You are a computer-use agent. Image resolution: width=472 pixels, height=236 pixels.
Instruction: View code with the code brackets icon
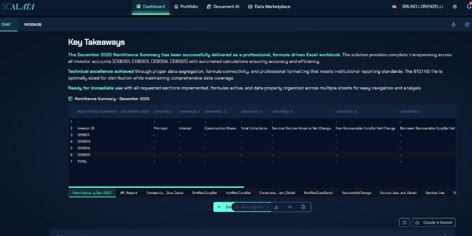289,207
